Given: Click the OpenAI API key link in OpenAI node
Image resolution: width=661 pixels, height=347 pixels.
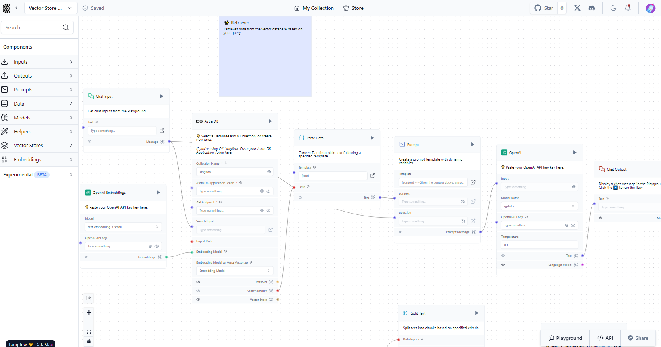Looking at the screenshot, I should [536, 167].
